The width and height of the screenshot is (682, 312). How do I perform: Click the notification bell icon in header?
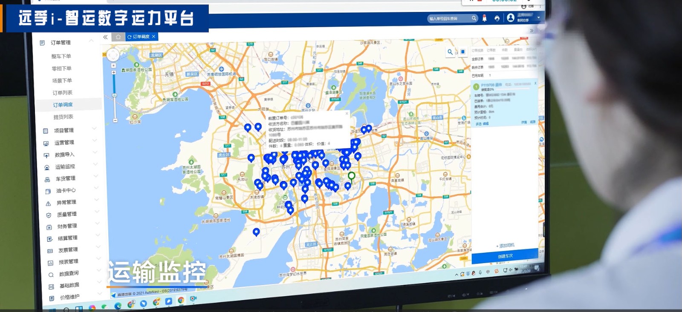484,18
